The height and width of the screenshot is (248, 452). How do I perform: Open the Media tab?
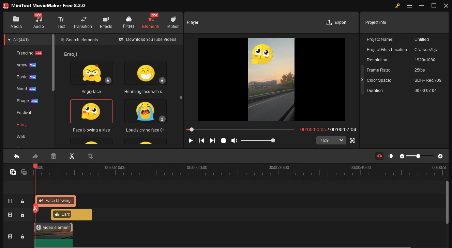click(x=16, y=22)
